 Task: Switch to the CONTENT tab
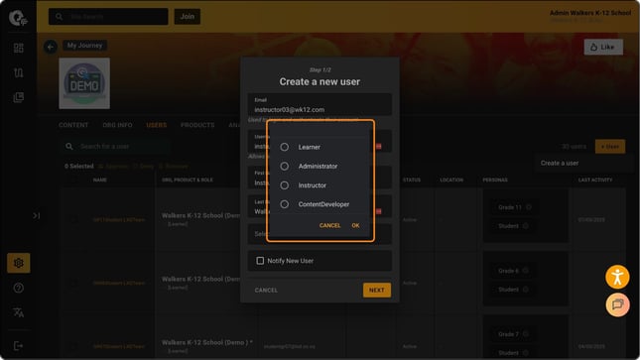coord(73,125)
